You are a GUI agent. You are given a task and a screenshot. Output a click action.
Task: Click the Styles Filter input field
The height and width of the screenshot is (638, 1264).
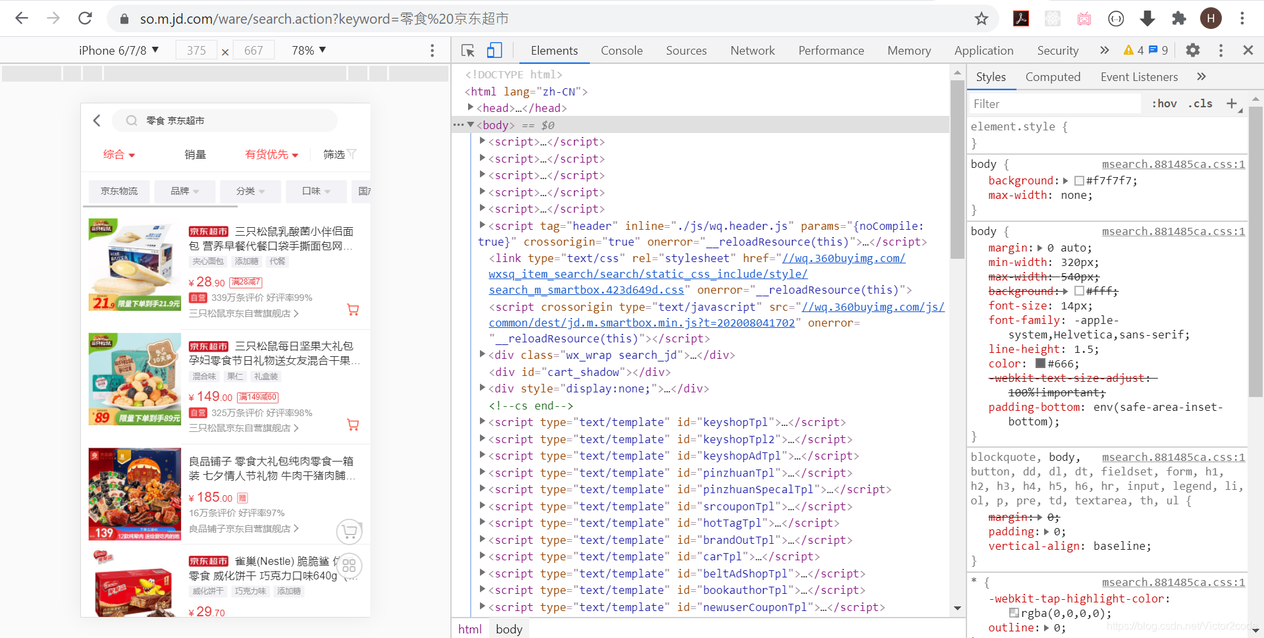click(1055, 103)
